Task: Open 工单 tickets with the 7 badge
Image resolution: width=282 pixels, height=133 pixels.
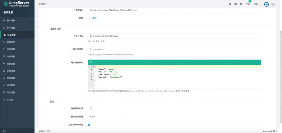Action: (248, 4)
